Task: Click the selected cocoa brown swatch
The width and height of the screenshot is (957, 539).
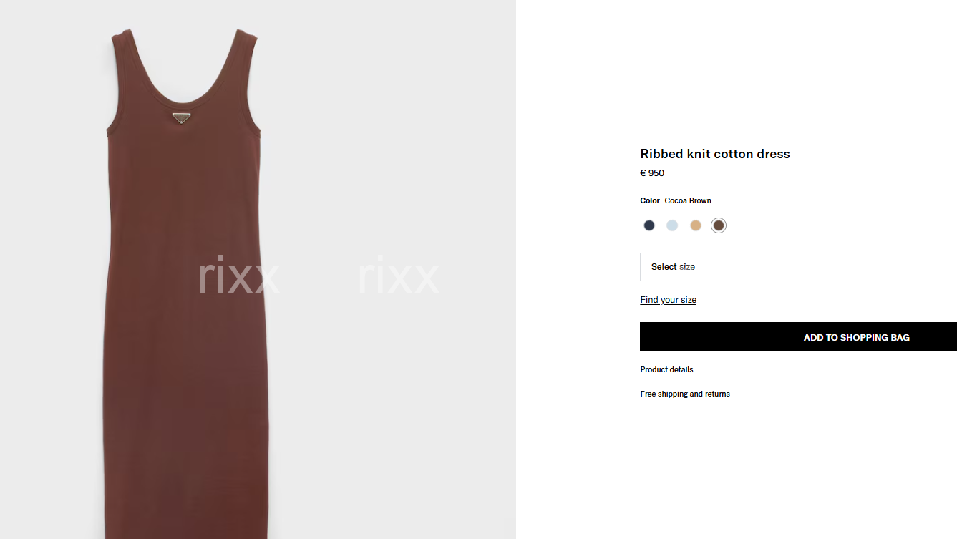Action: (719, 225)
